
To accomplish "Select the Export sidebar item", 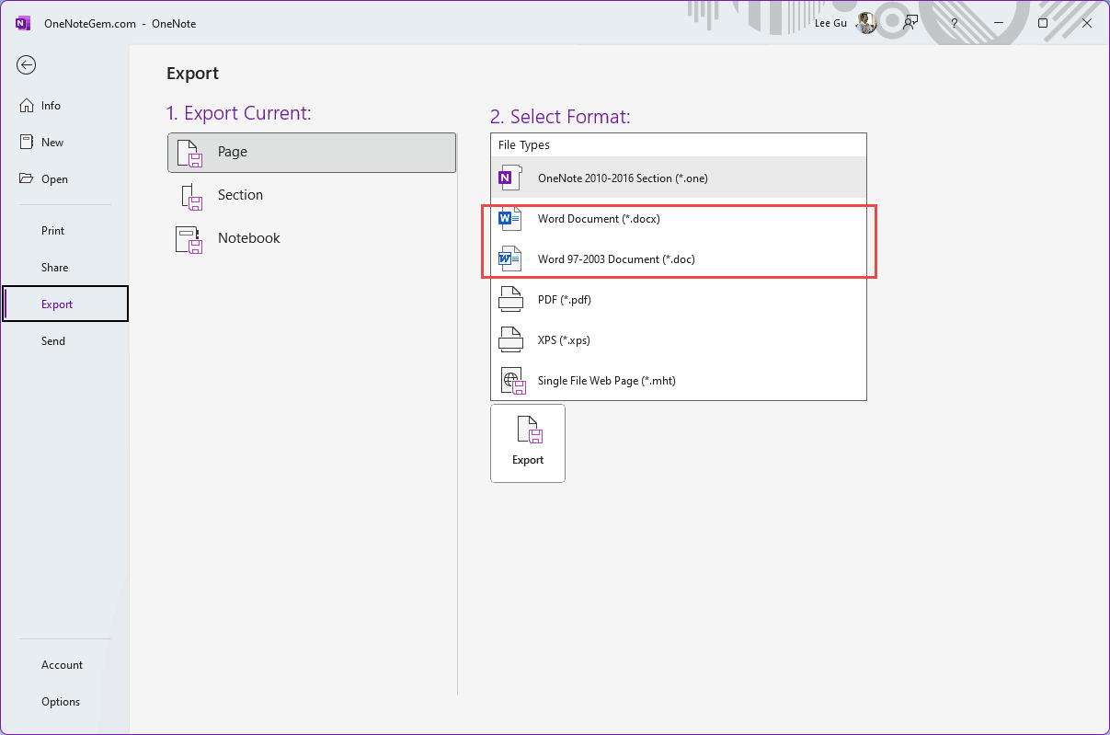I will point(65,304).
